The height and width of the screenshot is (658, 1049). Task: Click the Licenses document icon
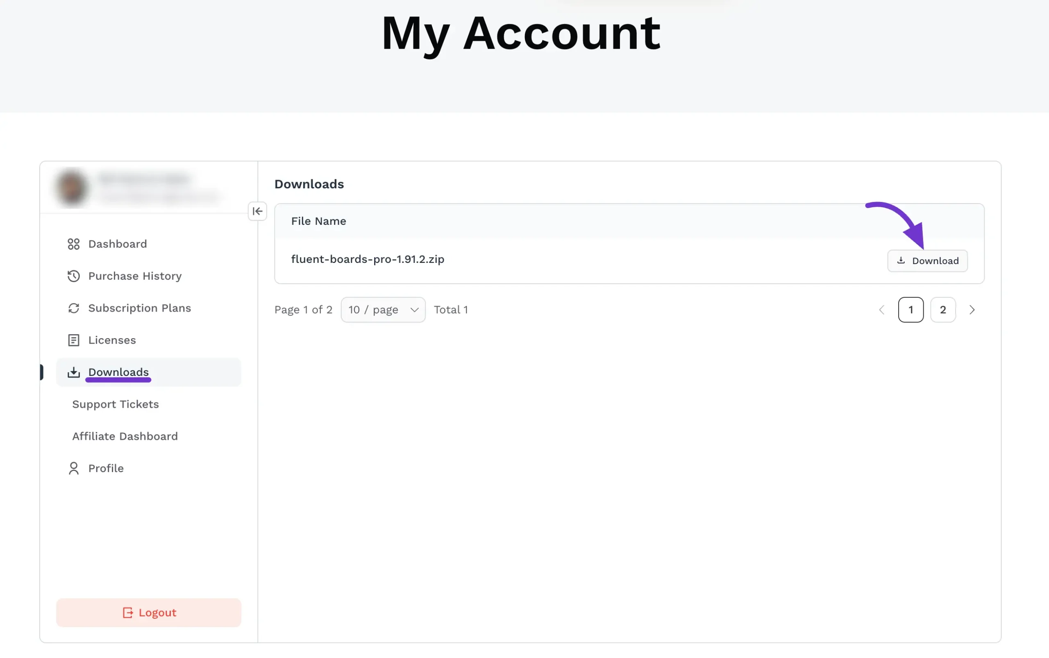[x=74, y=340]
